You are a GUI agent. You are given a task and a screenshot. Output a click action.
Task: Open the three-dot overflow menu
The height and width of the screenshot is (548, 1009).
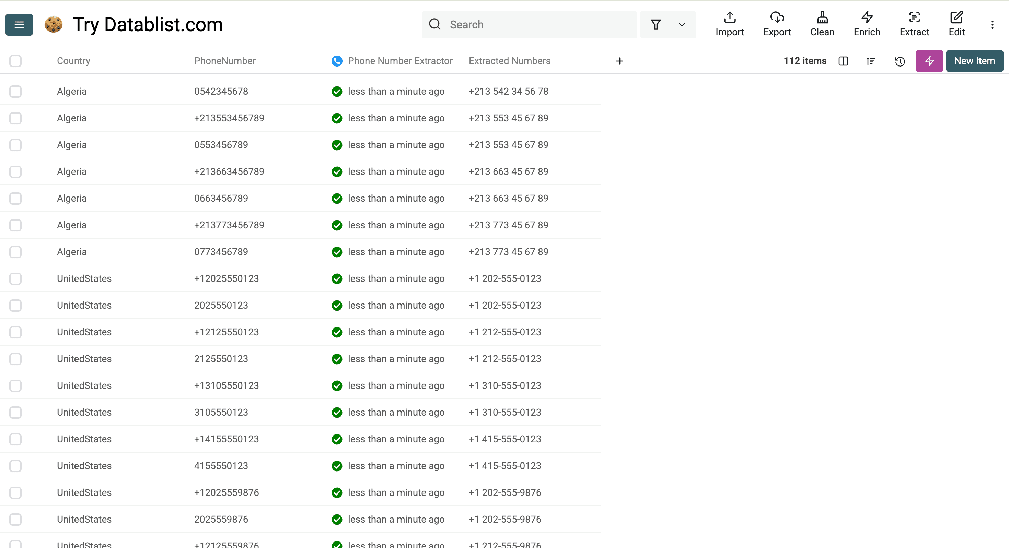coord(992,24)
